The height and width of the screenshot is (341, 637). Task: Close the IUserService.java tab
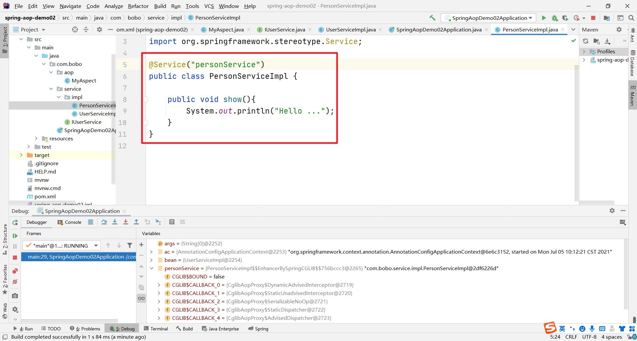[310, 29]
